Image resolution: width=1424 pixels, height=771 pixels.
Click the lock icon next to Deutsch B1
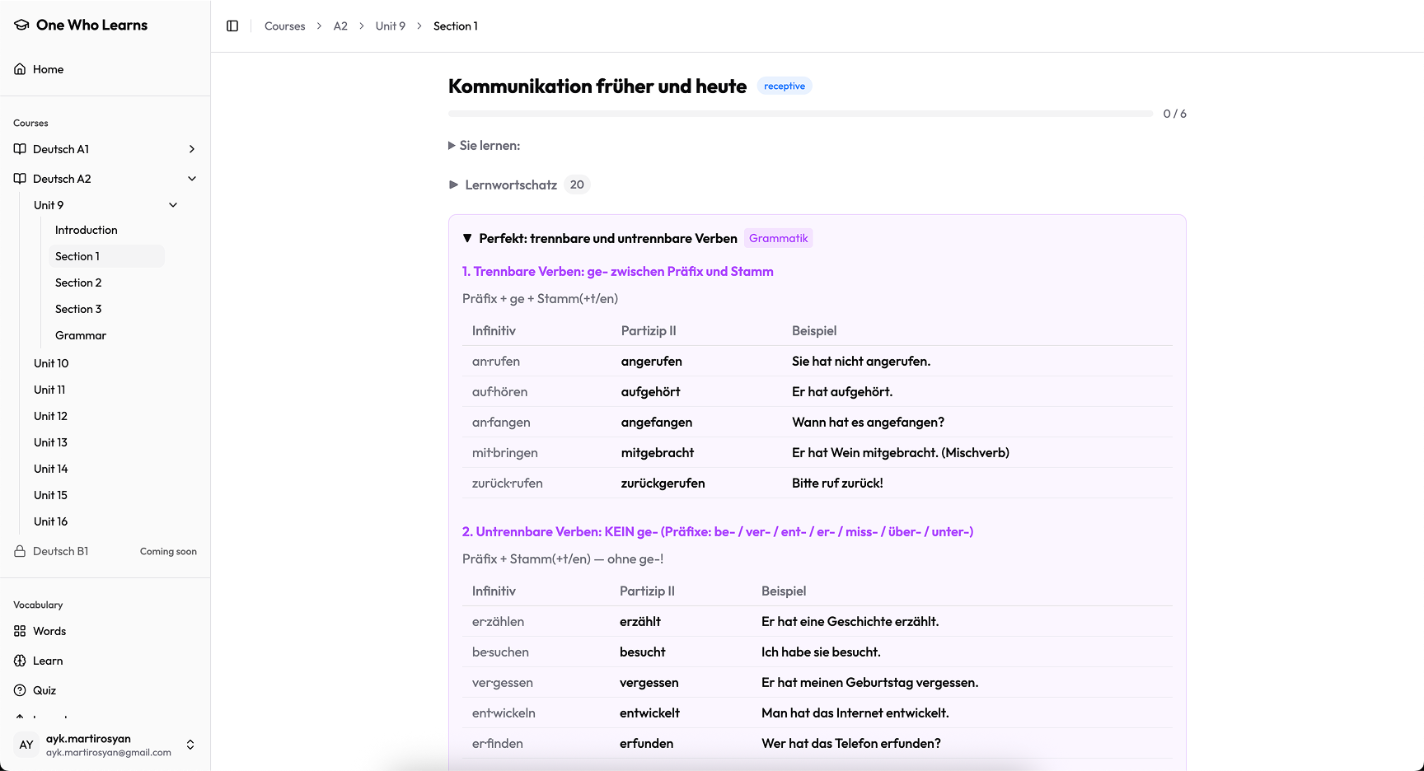[x=19, y=551]
